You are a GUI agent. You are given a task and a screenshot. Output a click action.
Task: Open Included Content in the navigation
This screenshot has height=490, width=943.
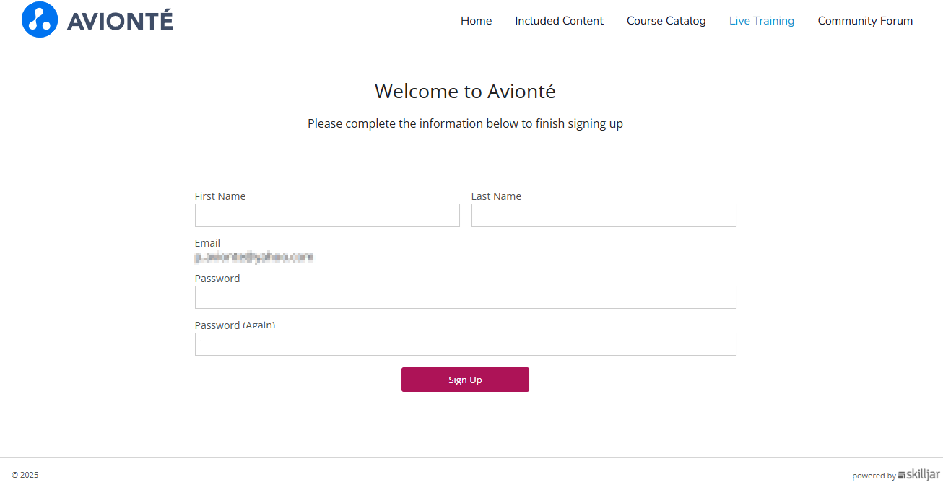(559, 21)
